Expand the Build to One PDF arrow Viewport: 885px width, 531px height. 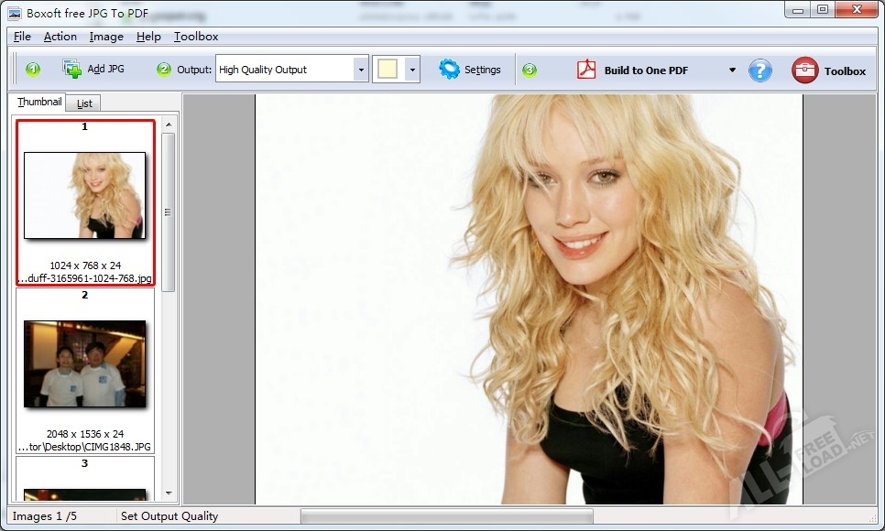732,70
